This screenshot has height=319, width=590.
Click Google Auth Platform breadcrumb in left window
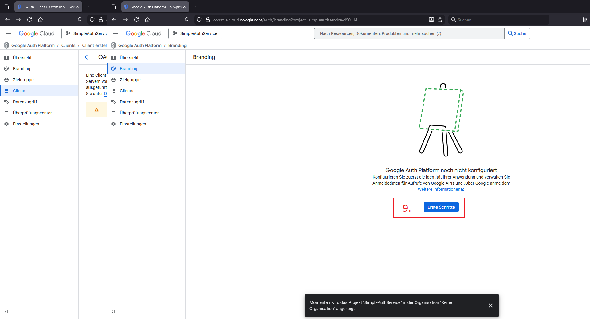tap(33, 45)
